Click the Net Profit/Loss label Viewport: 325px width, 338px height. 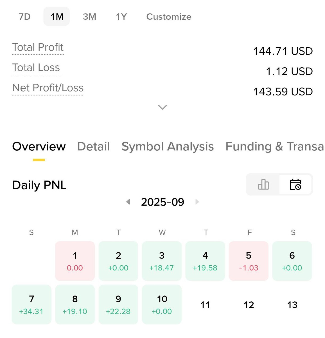[x=48, y=88]
